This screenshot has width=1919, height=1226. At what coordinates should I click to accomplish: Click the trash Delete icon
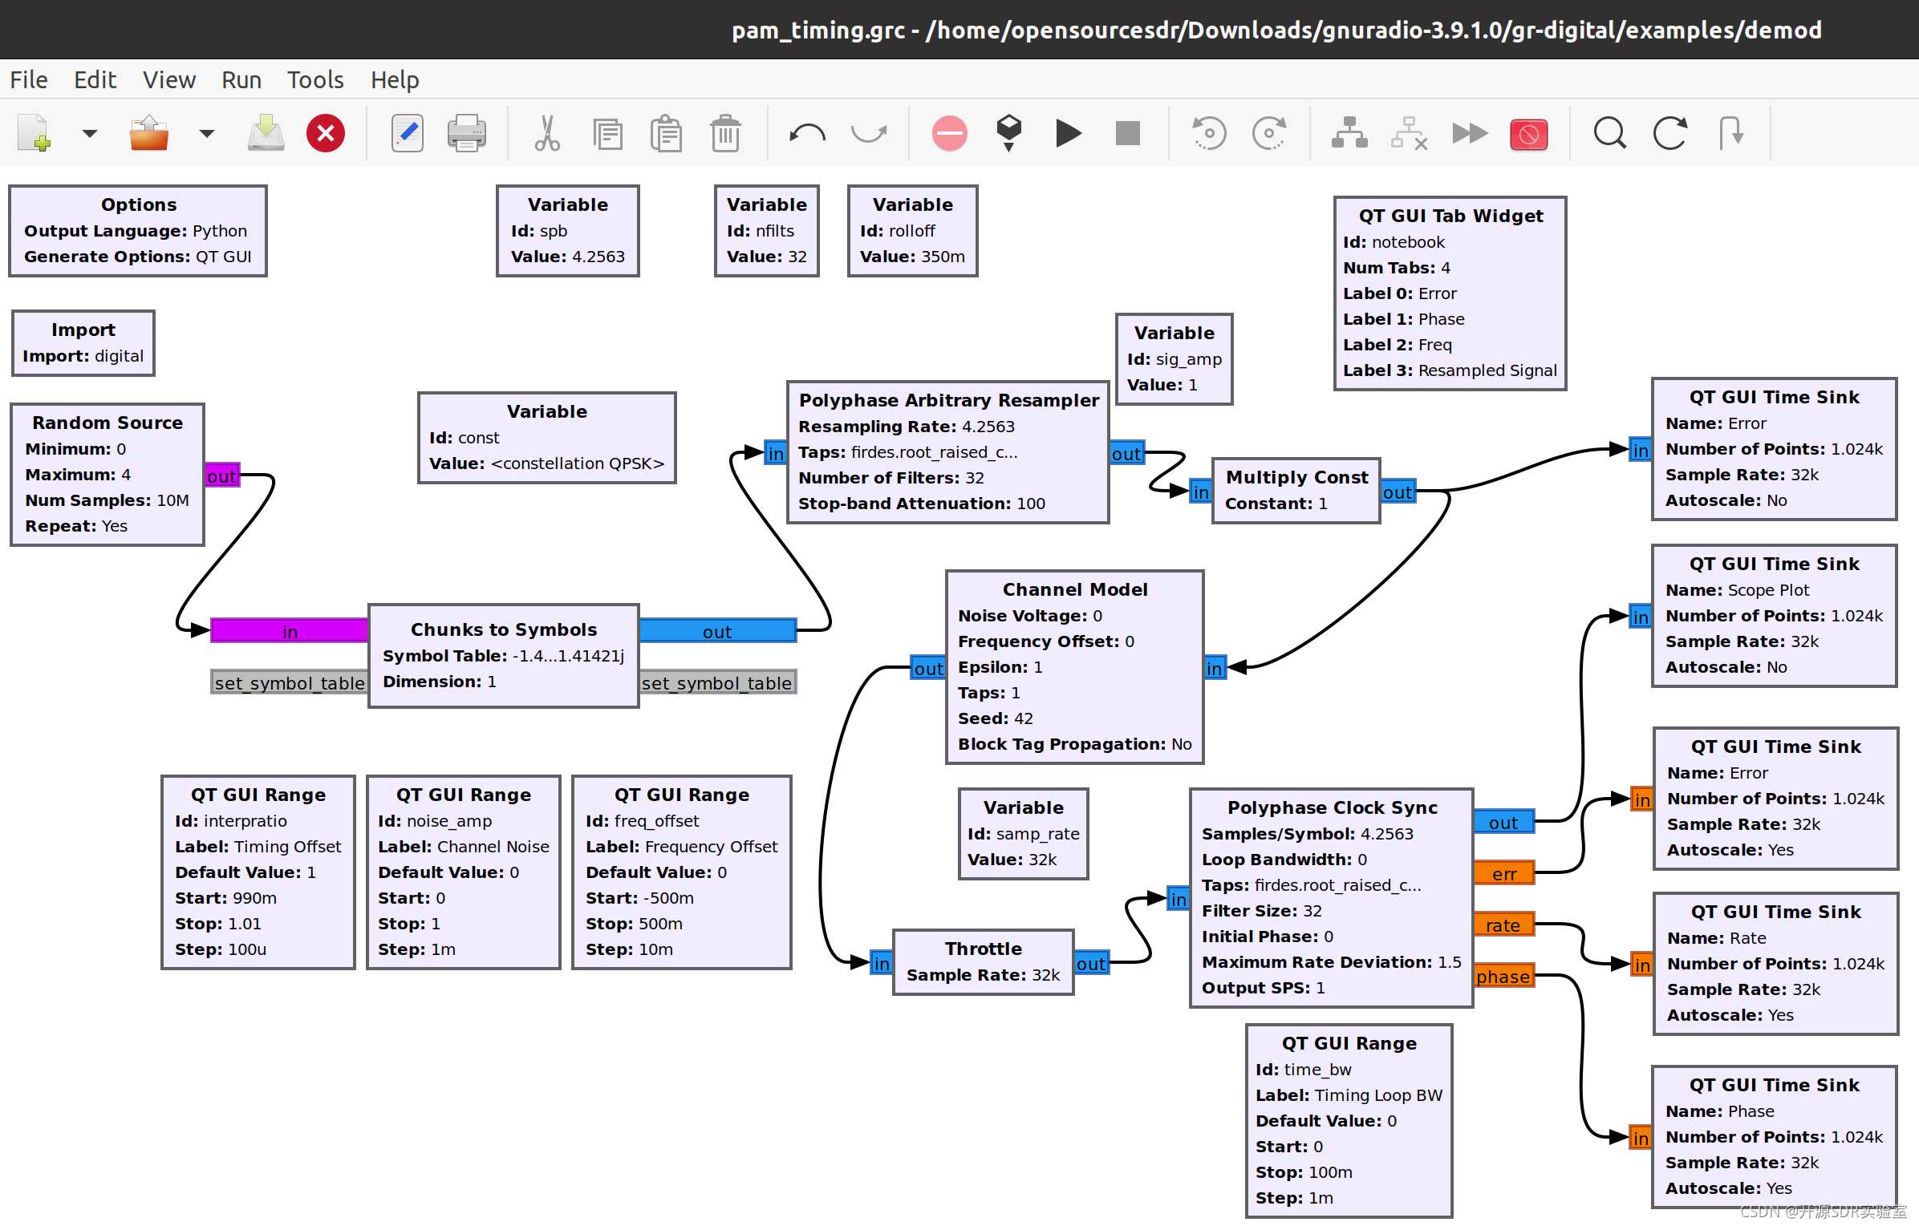point(725,133)
